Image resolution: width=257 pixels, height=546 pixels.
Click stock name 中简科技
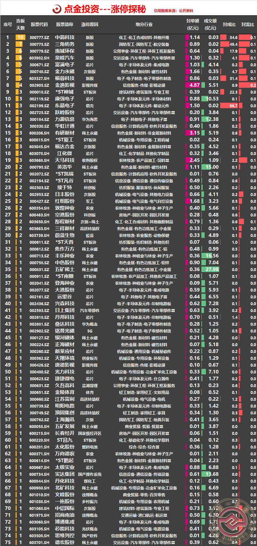pos(65,37)
